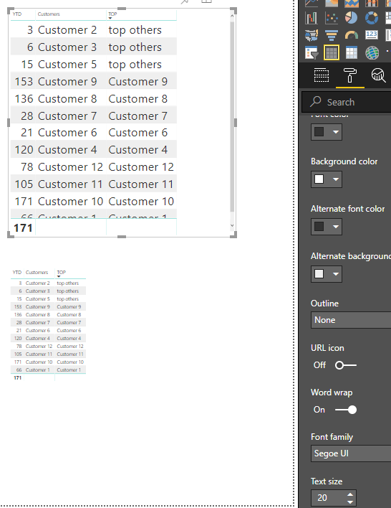
Task: Open the Format paint roller tab
Action: 350,75
